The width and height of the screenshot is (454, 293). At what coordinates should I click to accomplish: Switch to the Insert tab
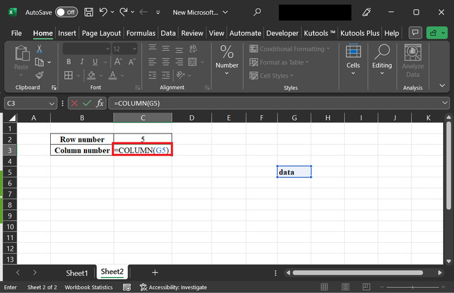click(x=67, y=33)
